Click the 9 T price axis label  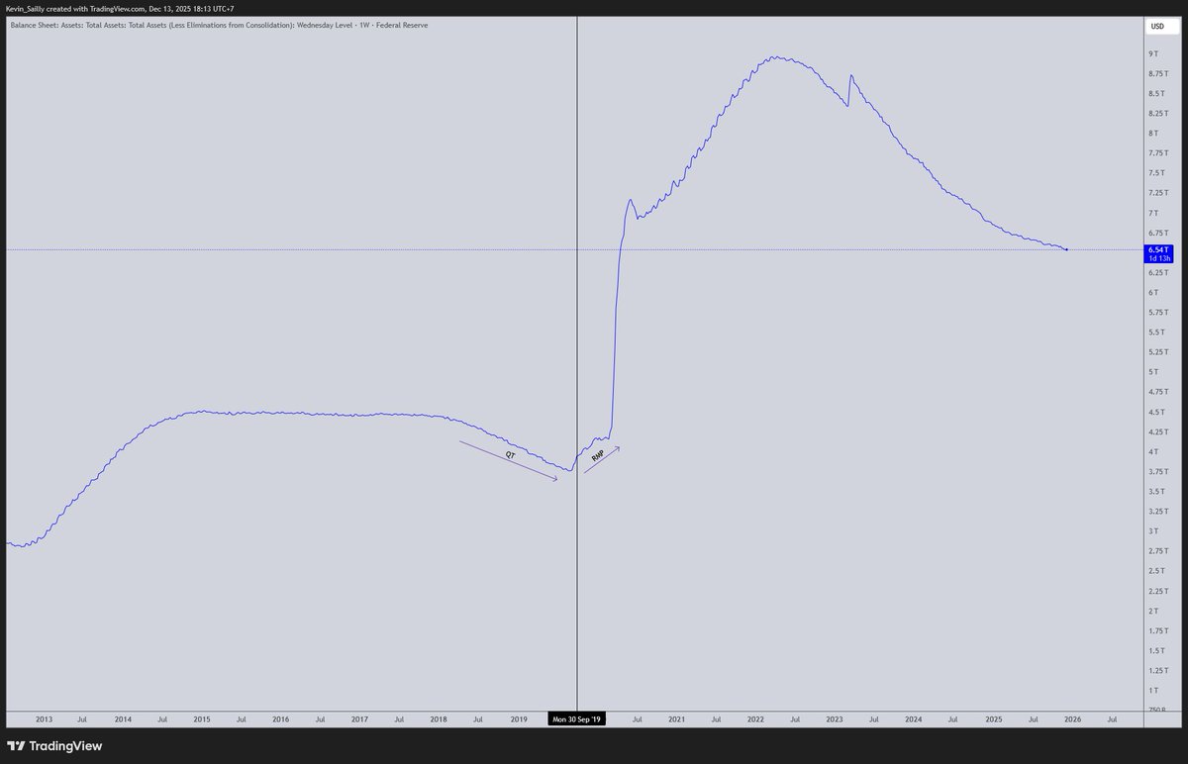(1153, 53)
